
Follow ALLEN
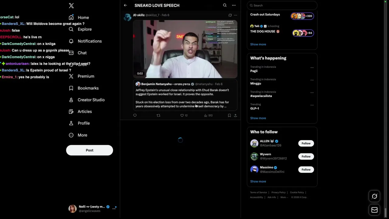[x=306, y=143]
